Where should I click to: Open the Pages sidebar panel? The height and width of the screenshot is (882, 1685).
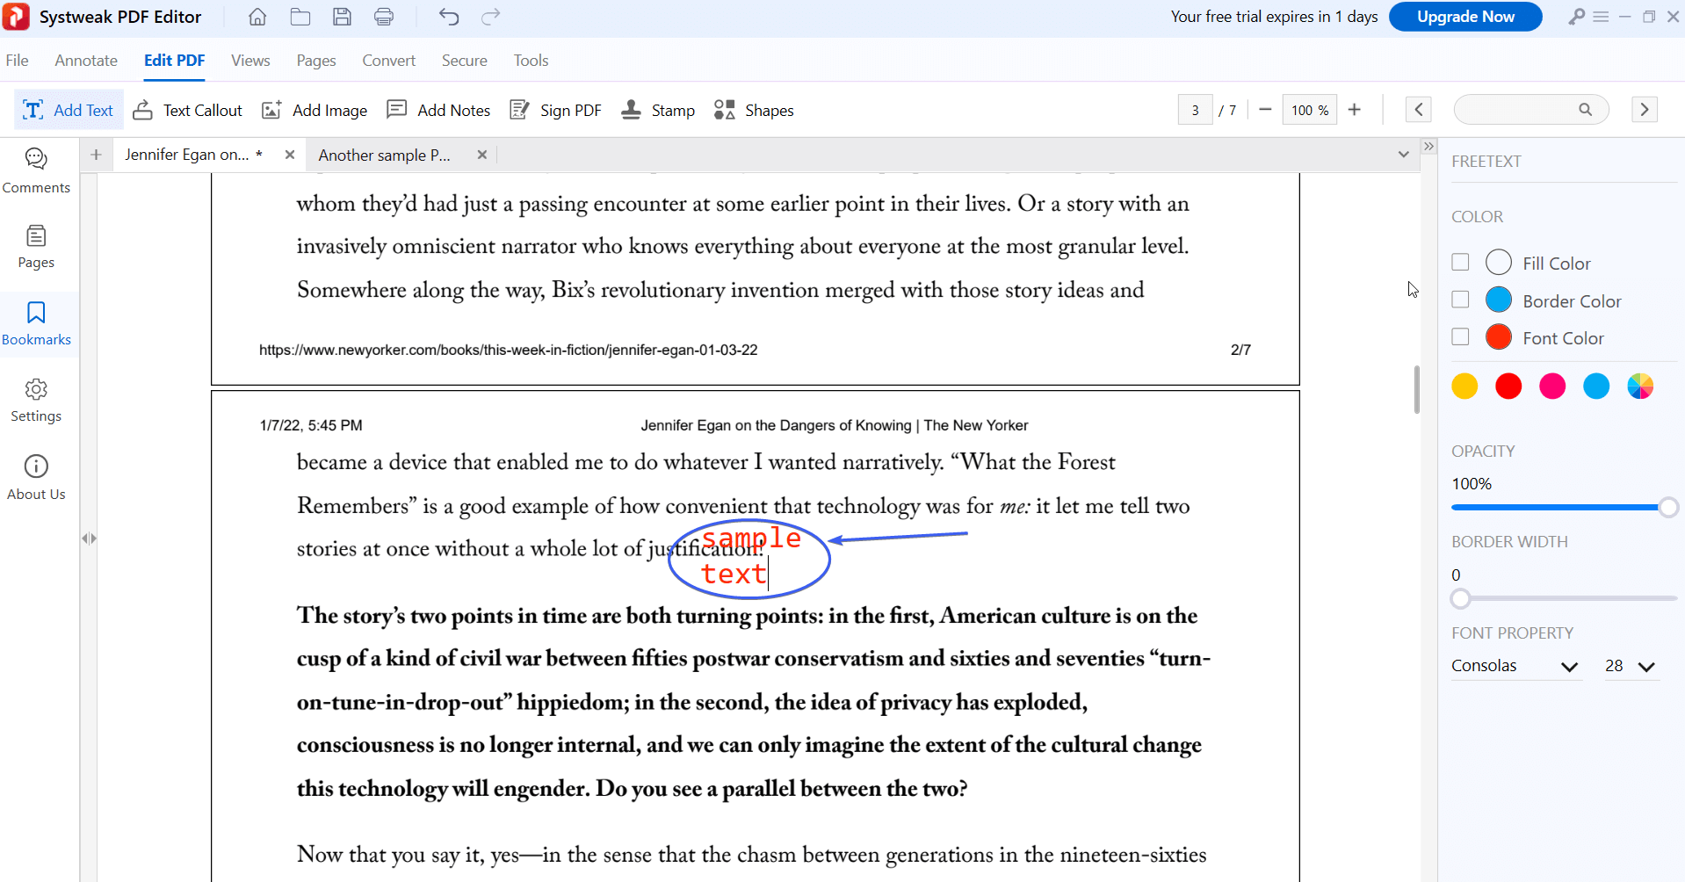coord(36,247)
